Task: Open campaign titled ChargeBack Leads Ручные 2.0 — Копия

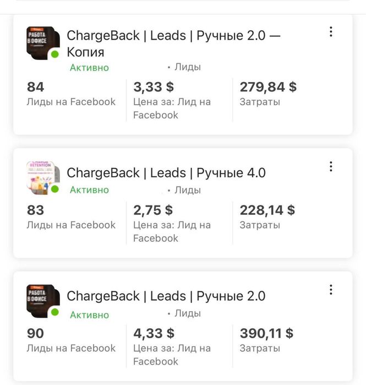Action: (x=173, y=44)
